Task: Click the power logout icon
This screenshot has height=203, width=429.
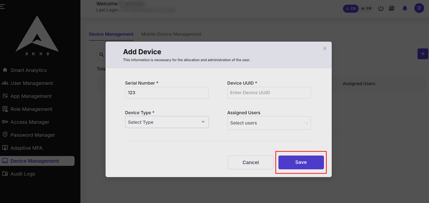Action: coord(381,9)
